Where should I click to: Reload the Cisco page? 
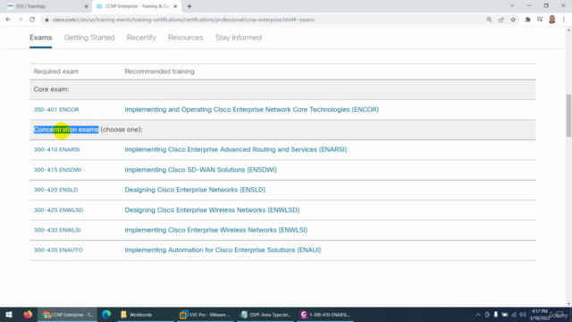(32, 20)
